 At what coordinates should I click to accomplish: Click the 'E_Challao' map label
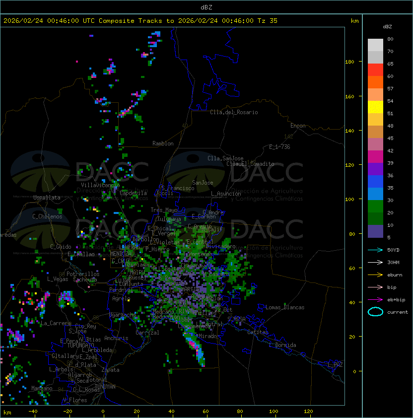coord(81,254)
